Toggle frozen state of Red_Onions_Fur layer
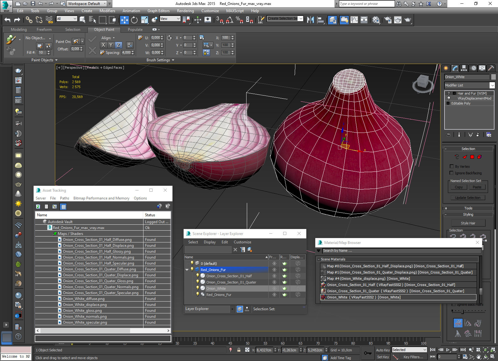The height and width of the screenshot is (361, 498). click(274, 270)
